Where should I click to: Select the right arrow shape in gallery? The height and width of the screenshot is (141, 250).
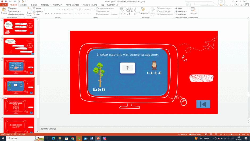[x=129, y=11]
